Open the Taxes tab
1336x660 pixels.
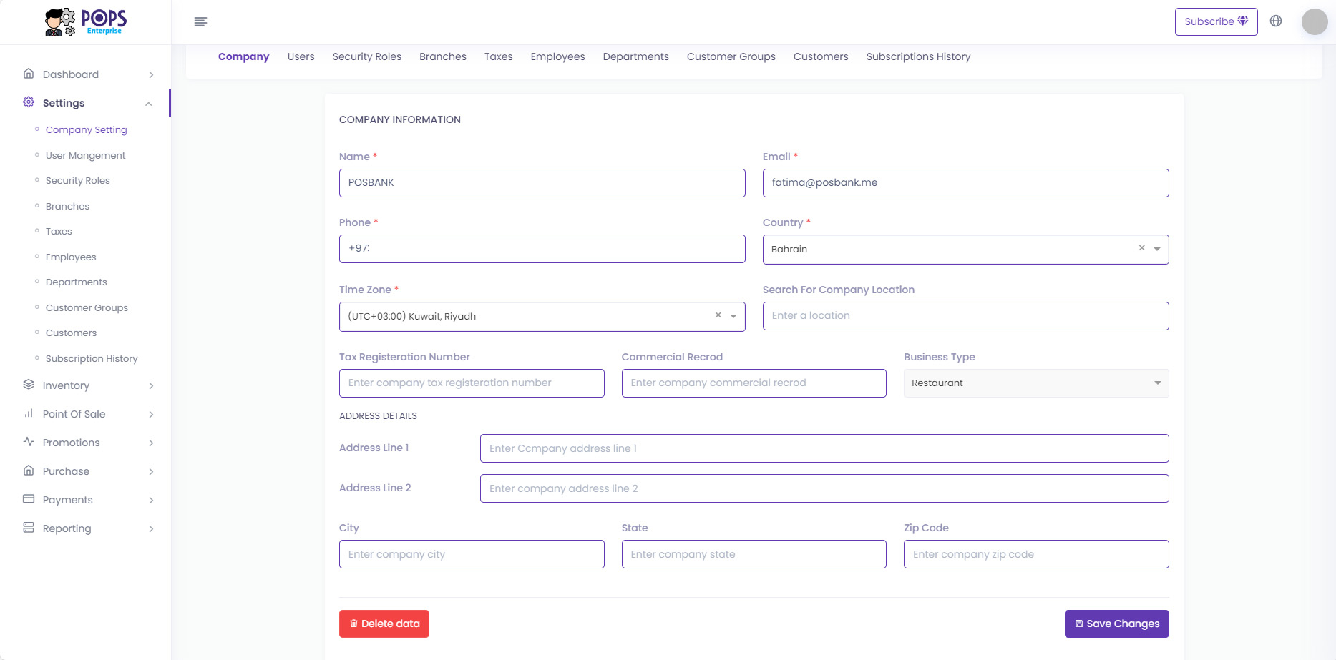click(499, 56)
